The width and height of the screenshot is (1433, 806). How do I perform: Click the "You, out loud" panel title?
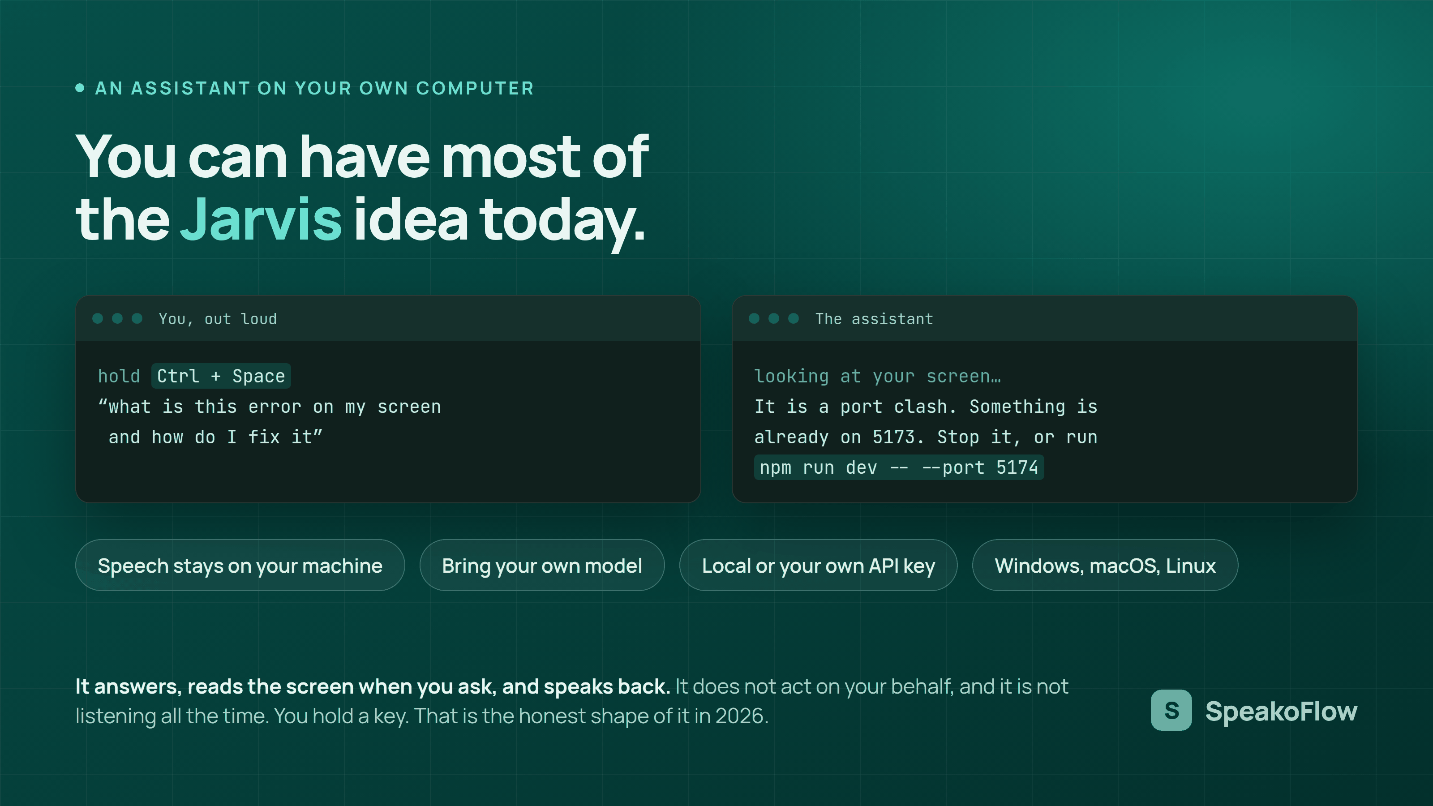(218, 319)
